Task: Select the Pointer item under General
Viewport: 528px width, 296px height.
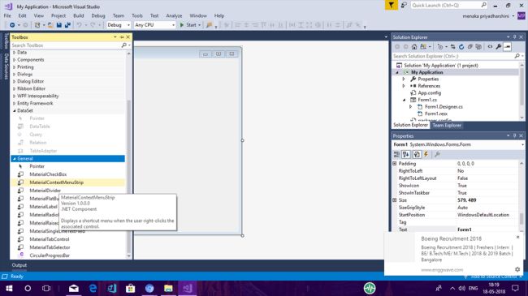Action: coord(37,166)
